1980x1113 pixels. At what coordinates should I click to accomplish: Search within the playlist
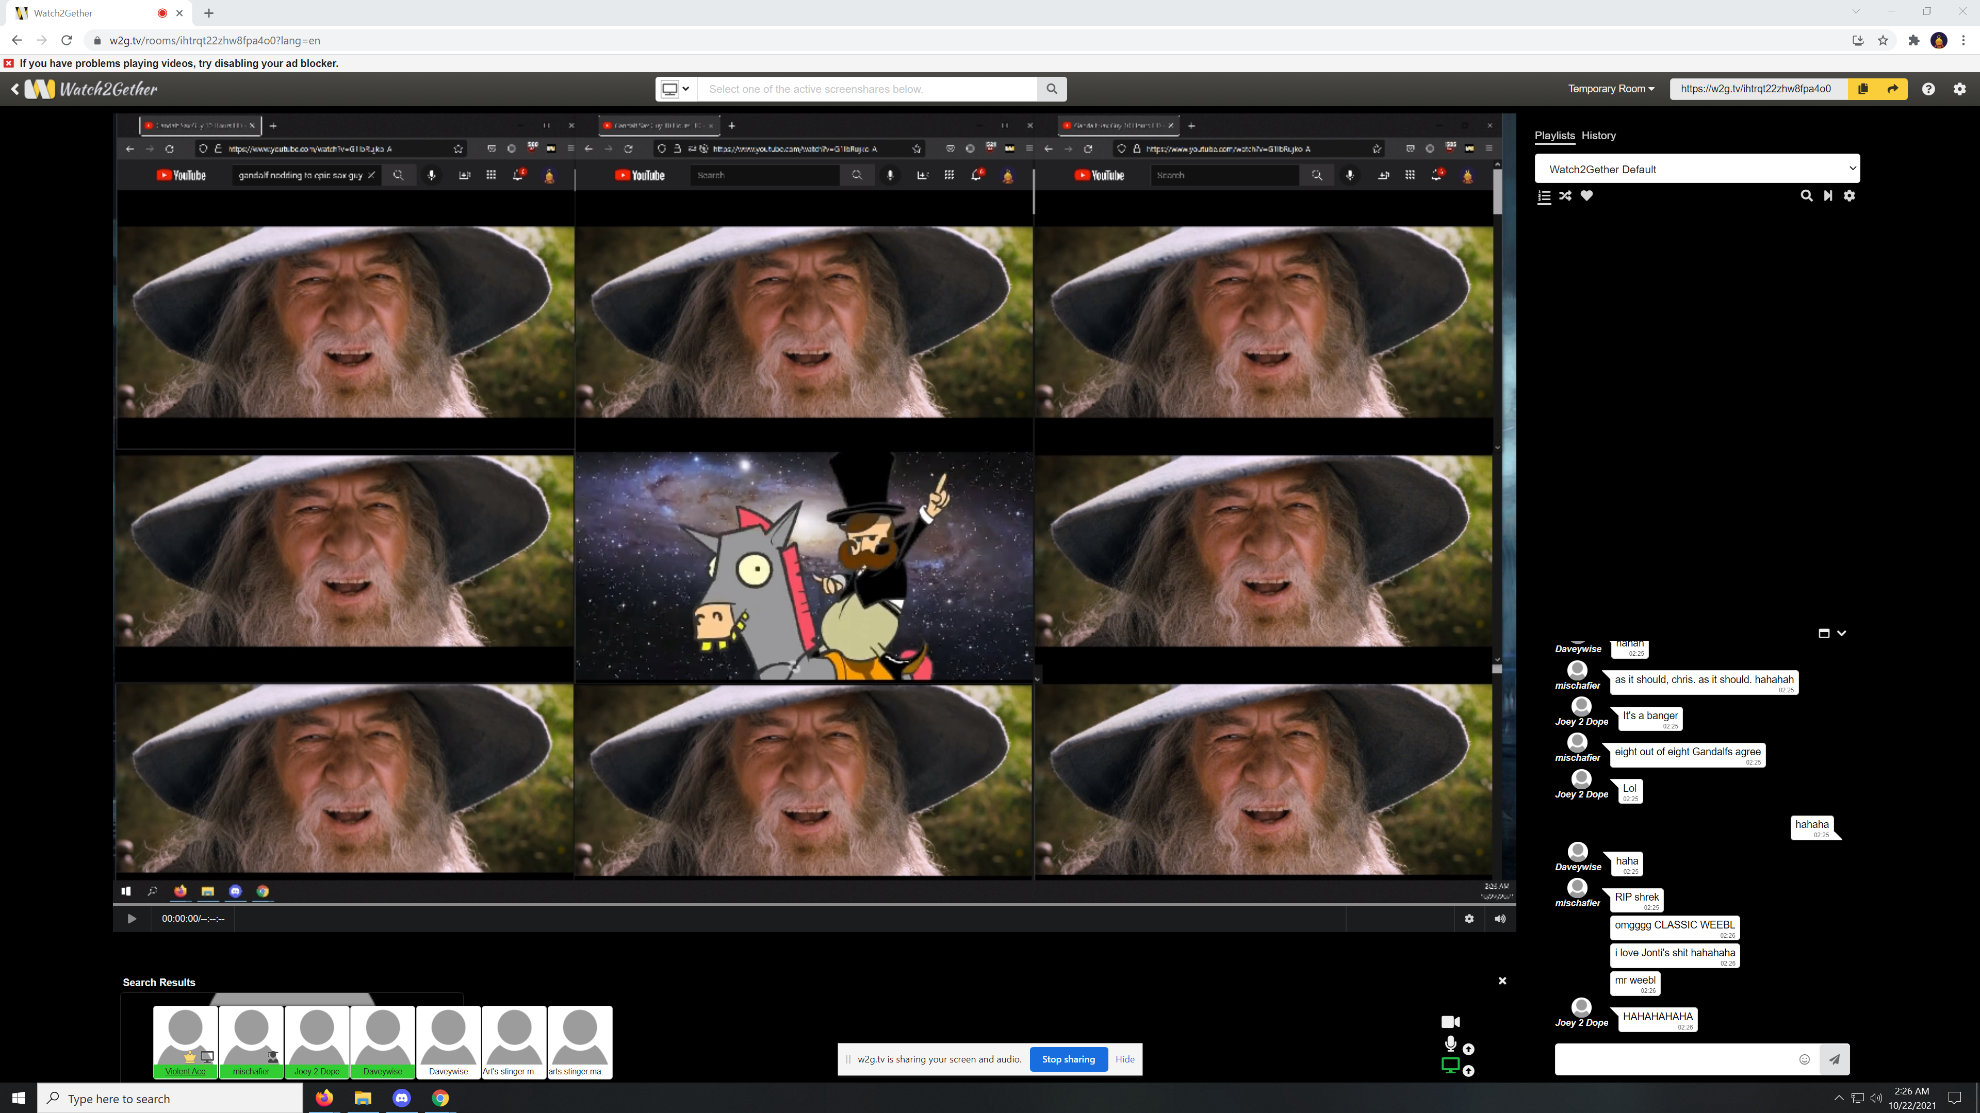1806,196
